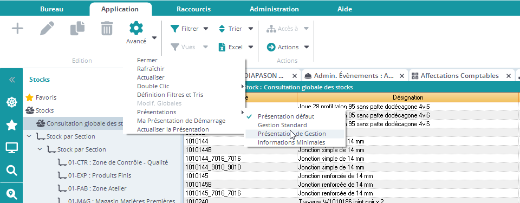The height and width of the screenshot is (203, 520).
Task: Switch to the Raccourcis ribbon tab
Action: pyautogui.click(x=193, y=9)
